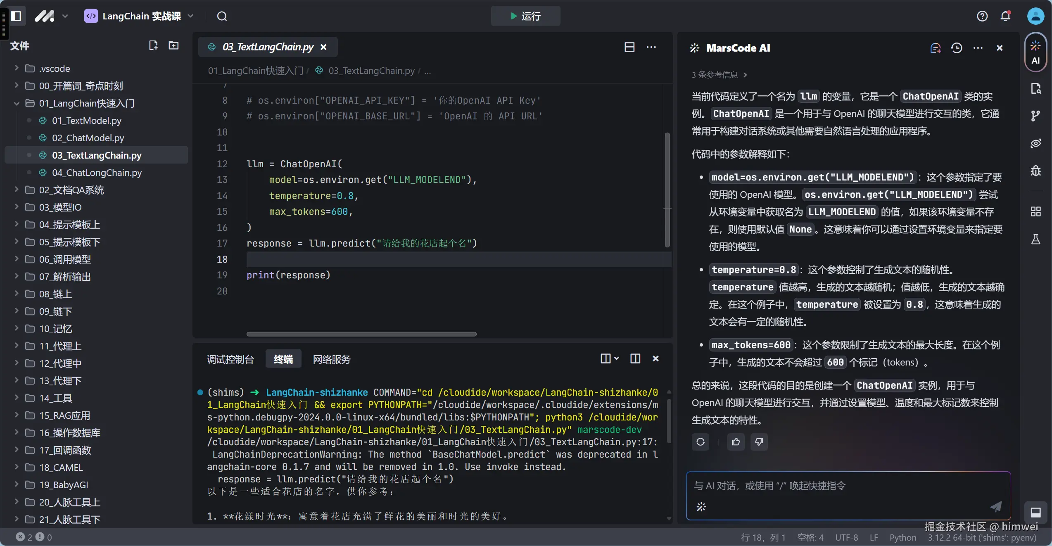Give a thumbs up to the AI answer
1052x546 pixels.
click(736, 442)
